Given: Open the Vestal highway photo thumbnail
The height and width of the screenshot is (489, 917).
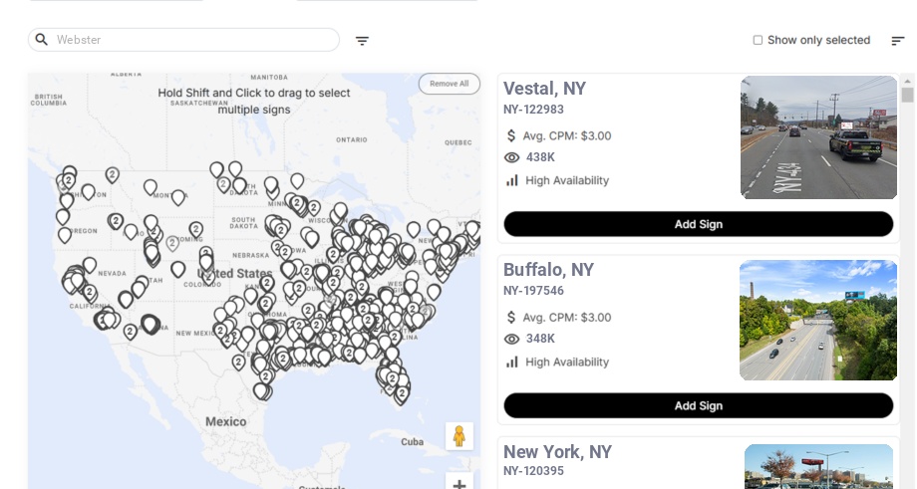Looking at the screenshot, I should tap(818, 137).
